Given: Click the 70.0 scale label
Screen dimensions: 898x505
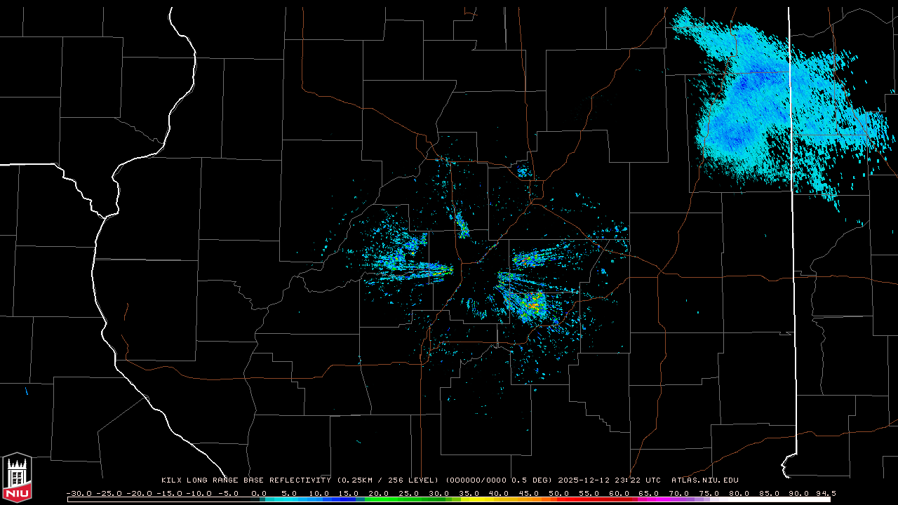Looking at the screenshot, I should 681,493.
